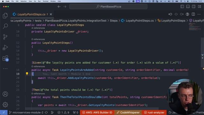Click the PlantBasedPizza command center search box
Image resolution: width=204 pixels, height=115 pixels.
click(x=108, y=6)
